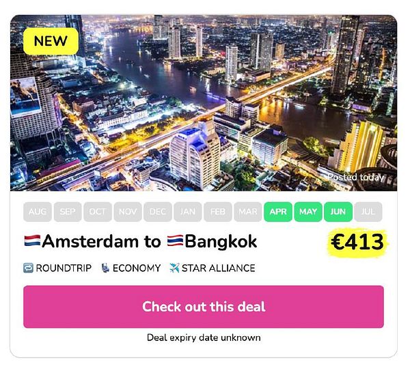Select the MAY month chip
This screenshot has width=410, height=371.
pyautogui.click(x=308, y=212)
